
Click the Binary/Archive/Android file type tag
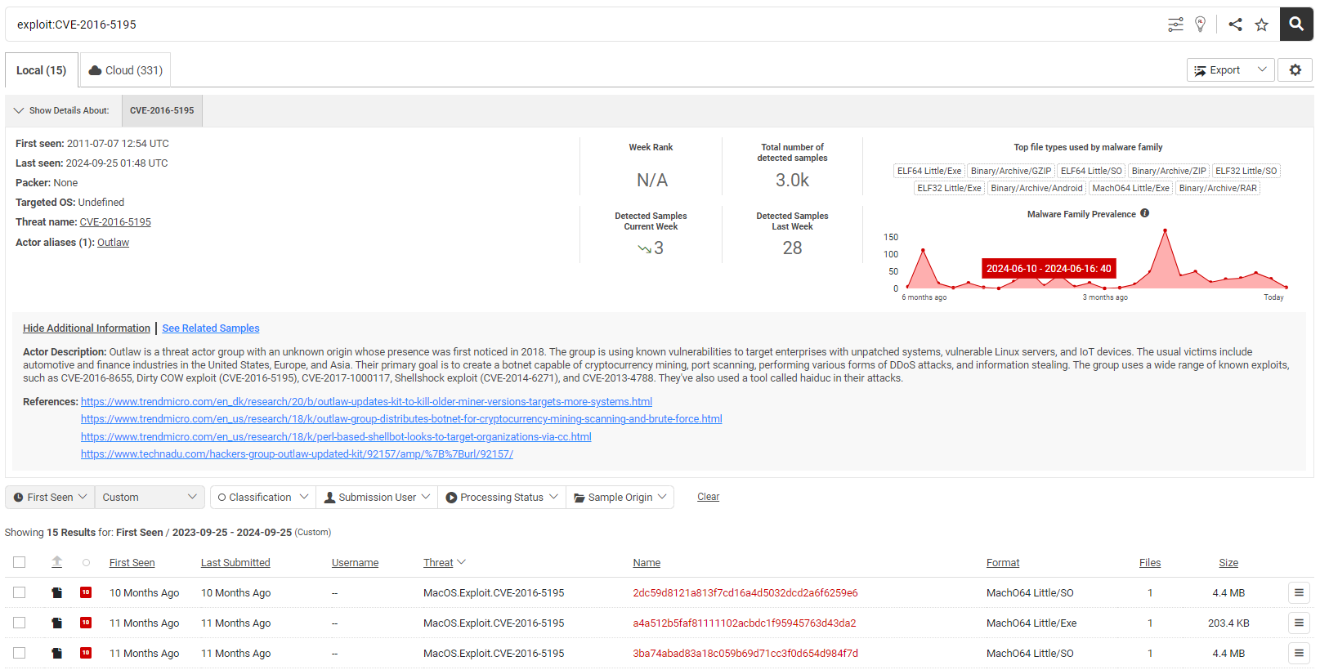[x=1036, y=188]
